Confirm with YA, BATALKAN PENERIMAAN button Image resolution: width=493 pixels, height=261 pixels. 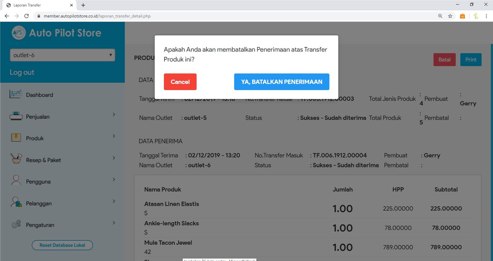tap(282, 82)
